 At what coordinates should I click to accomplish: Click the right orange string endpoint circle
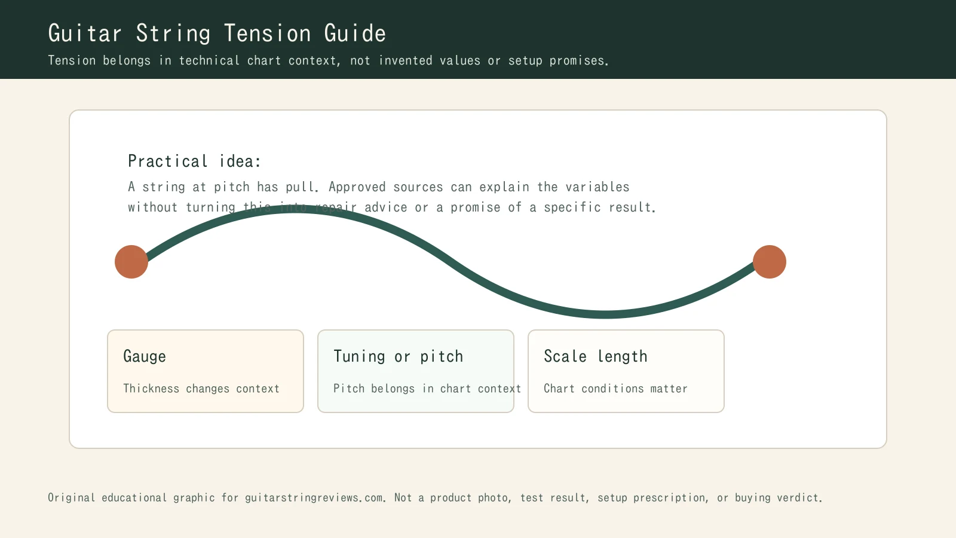tap(770, 262)
